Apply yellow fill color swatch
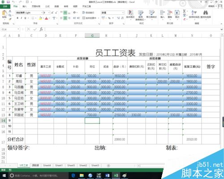The width and height of the screenshot is (224, 179). pyautogui.click(x=40, y=18)
